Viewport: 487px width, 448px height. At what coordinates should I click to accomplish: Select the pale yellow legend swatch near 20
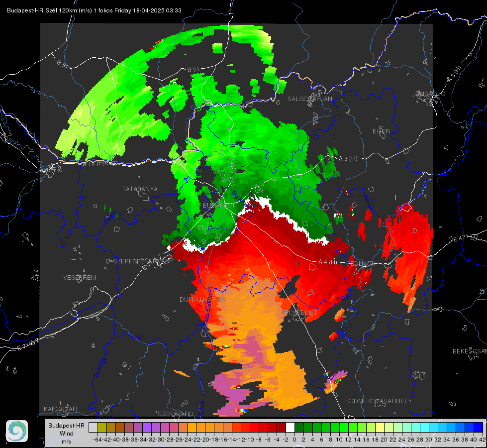[380, 427]
